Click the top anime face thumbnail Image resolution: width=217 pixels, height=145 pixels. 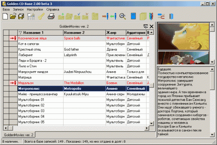[x=183, y=36]
